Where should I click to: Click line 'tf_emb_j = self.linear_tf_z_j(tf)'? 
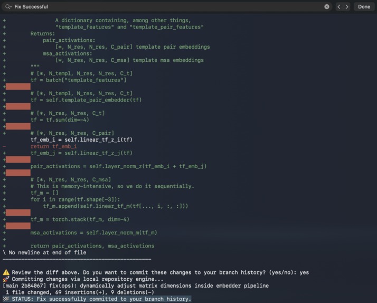tap(81, 153)
